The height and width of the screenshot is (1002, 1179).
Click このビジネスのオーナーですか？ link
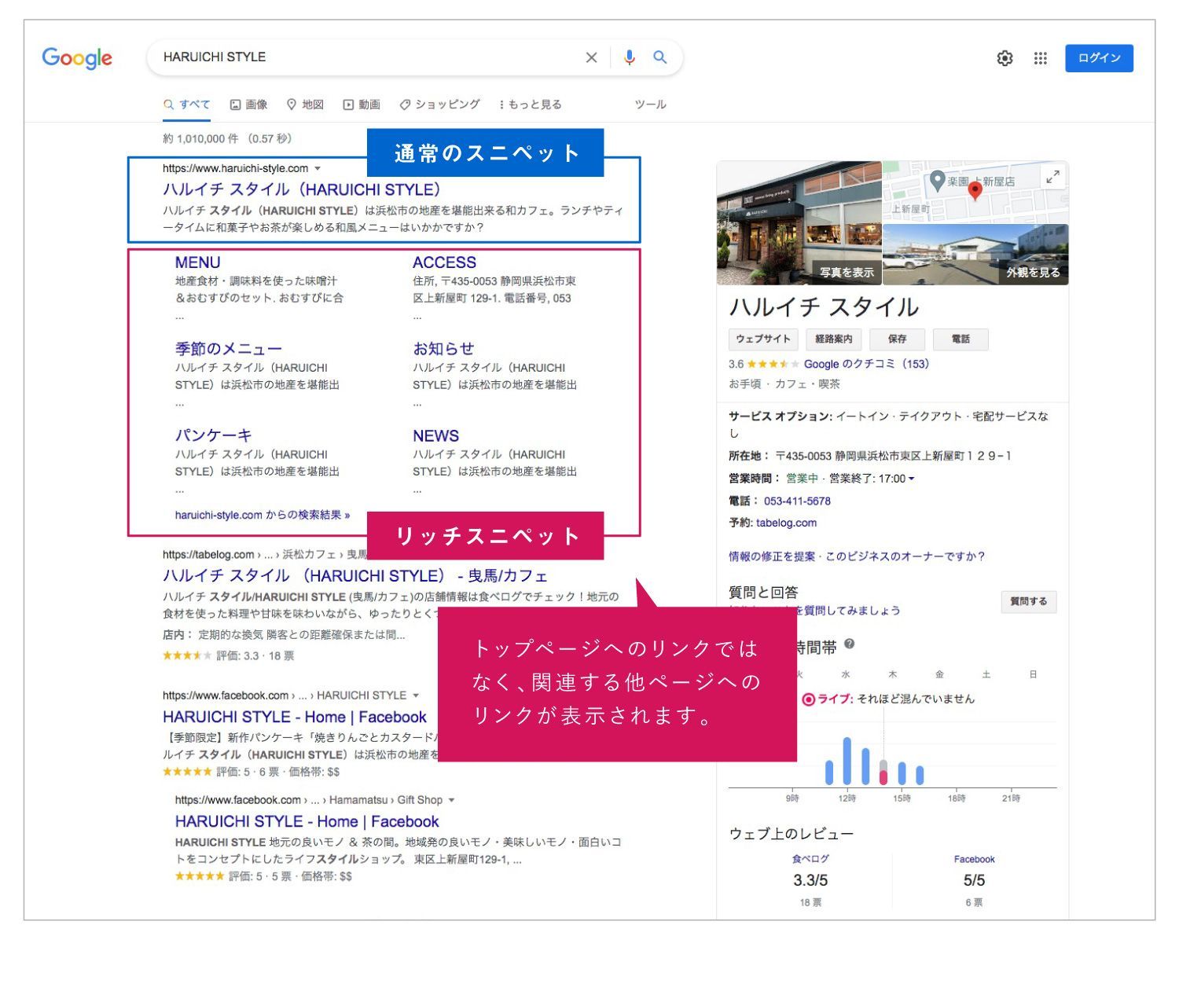[x=905, y=556]
